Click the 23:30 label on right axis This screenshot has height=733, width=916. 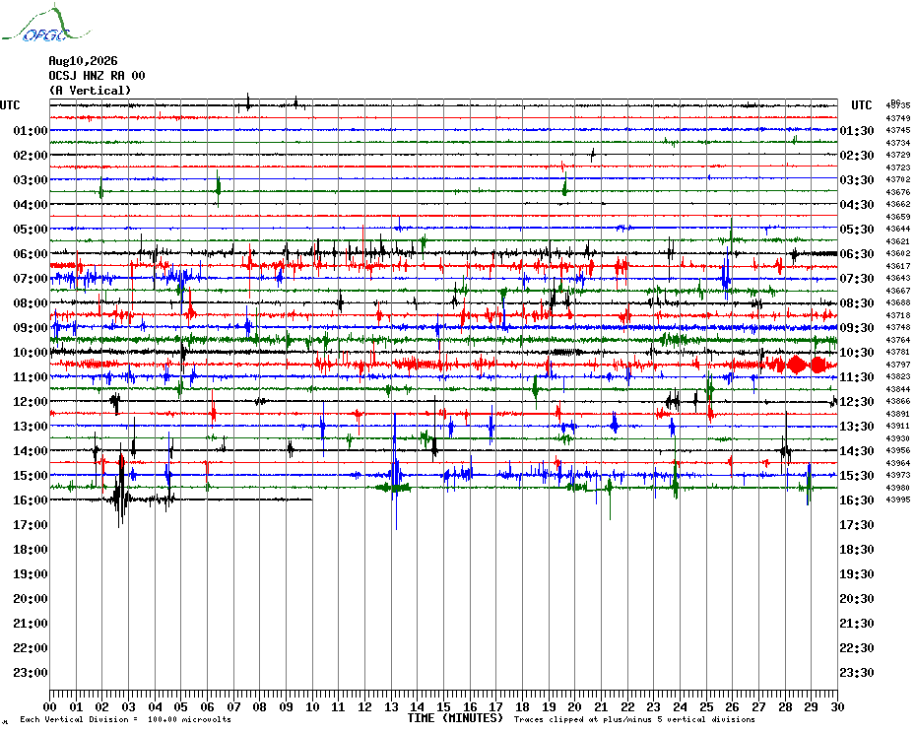[x=857, y=672]
